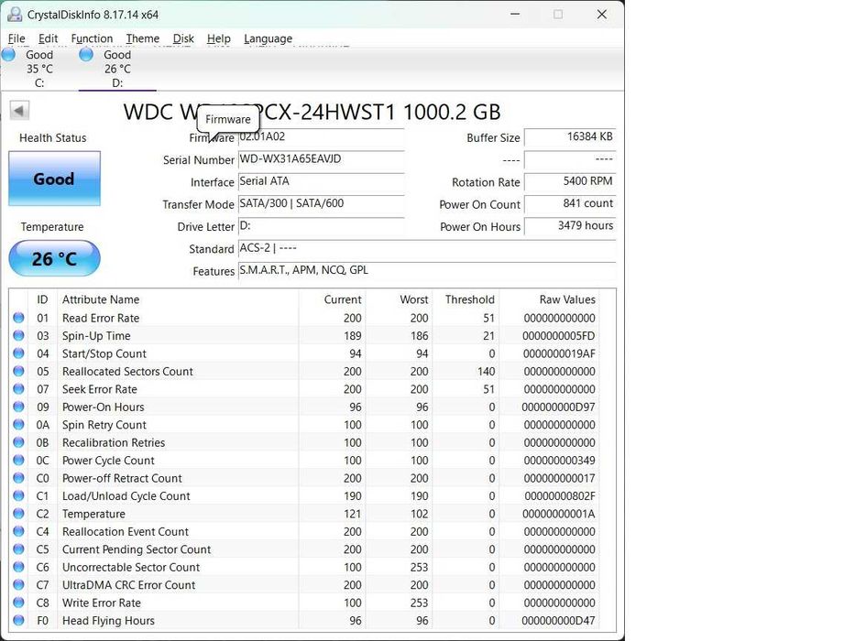855x641 pixels.
Task: Click raw value 0000000019AF
Action: 559,353
